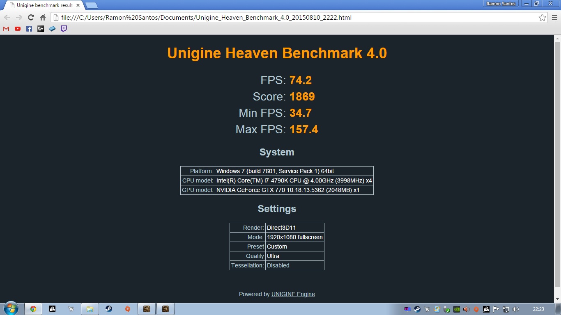Bookmark this page with the star
This screenshot has width=561, height=315.
(x=542, y=18)
